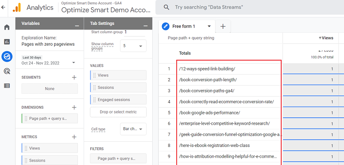Click the Sessions metric chip in Variables
344x165 pixels.
49,160
